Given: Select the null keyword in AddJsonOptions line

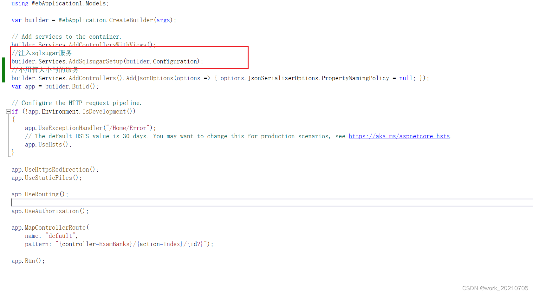Looking at the screenshot, I should coord(406,78).
